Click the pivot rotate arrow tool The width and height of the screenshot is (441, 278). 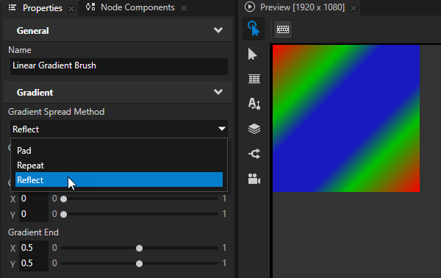tap(254, 154)
